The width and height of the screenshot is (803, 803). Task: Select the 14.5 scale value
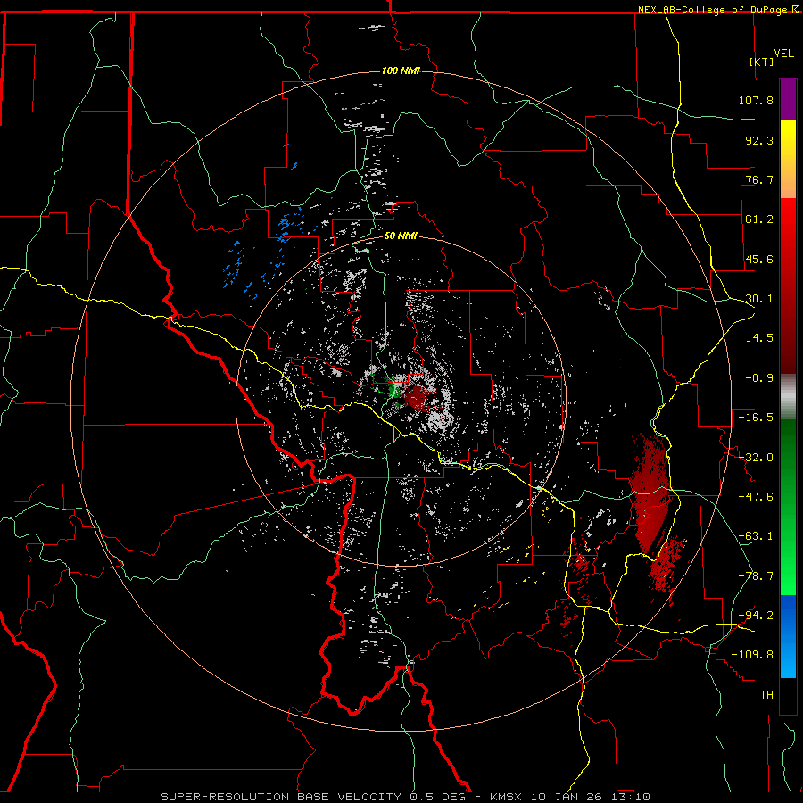[759, 338]
